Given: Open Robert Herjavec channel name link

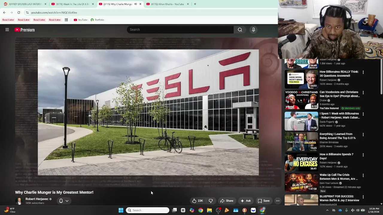Looking at the screenshot, I should point(37,199).
